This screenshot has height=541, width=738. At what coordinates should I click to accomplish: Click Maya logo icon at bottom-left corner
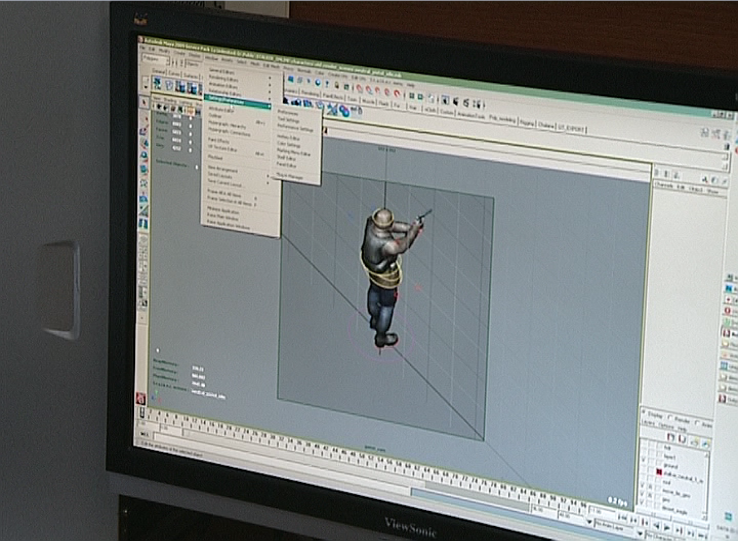tap(141, 399)
